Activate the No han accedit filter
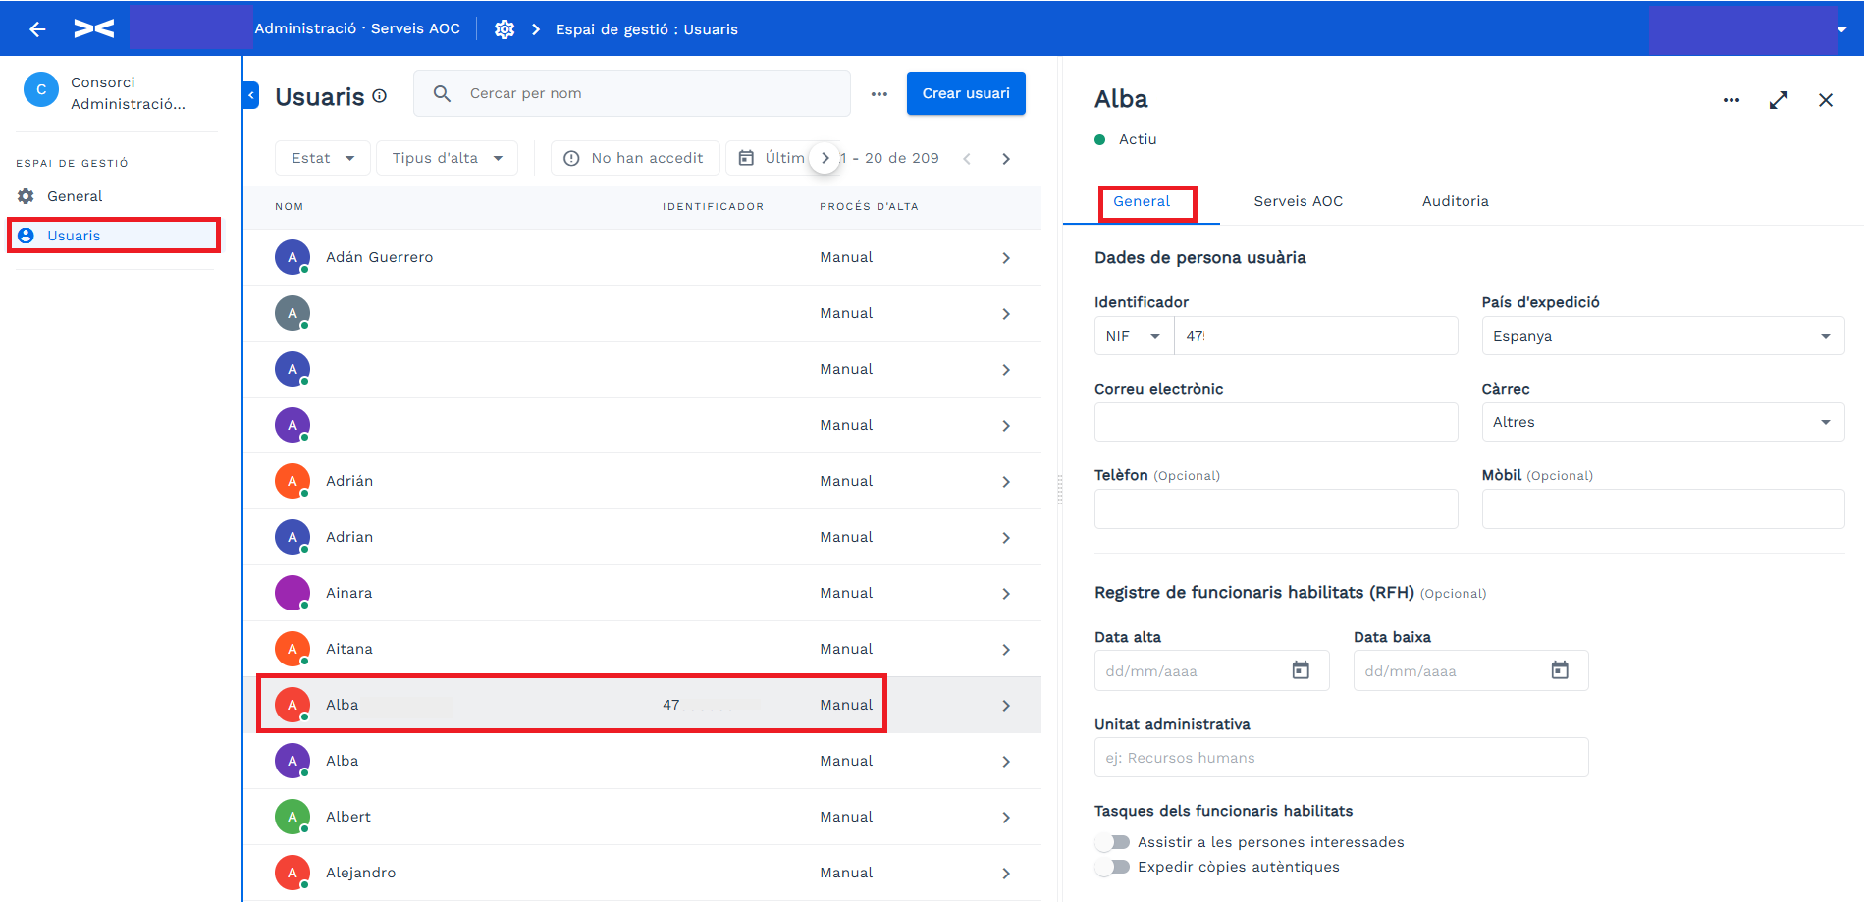Screen dimensions: 1864x902 click(x=635, y=158)
